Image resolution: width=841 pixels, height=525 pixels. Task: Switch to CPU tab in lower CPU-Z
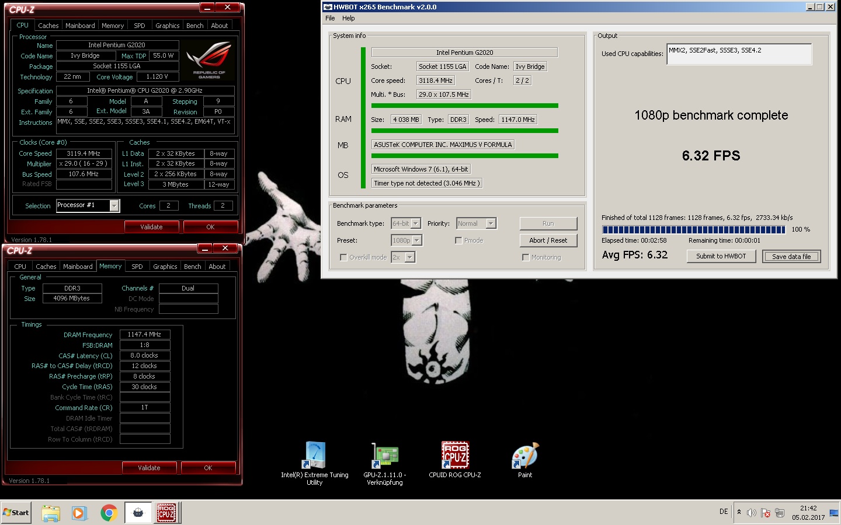click(20, 267)
